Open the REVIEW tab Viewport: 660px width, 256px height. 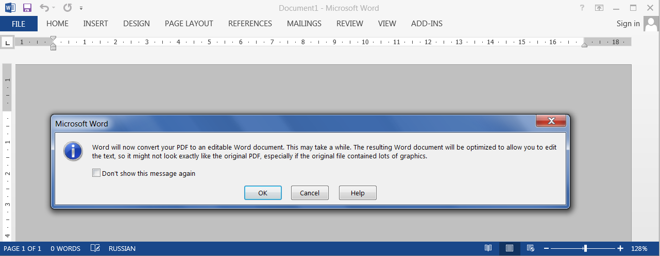click(350, 24)
